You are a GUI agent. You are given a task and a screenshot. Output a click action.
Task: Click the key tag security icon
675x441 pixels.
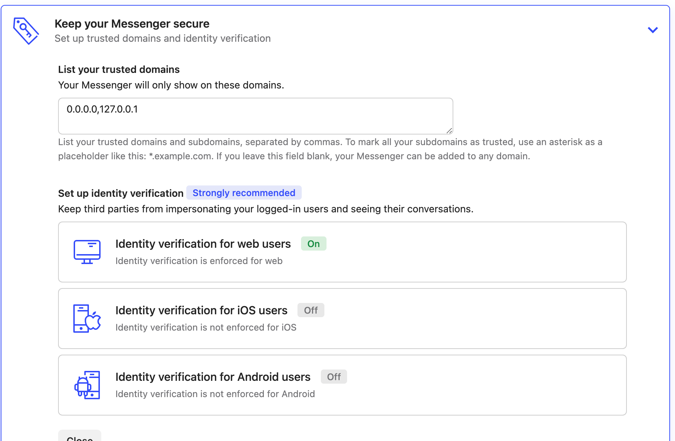click(x=26, y=31)
